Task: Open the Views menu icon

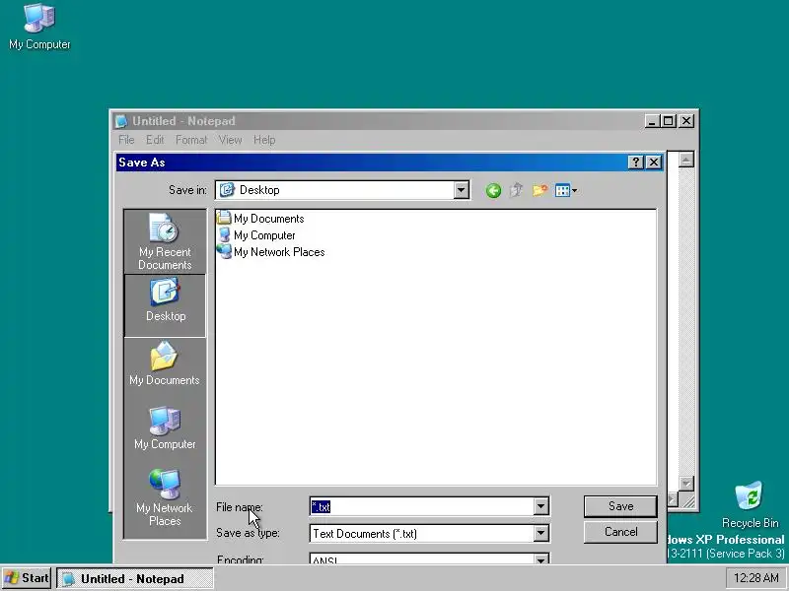Action: pos(566,190)
